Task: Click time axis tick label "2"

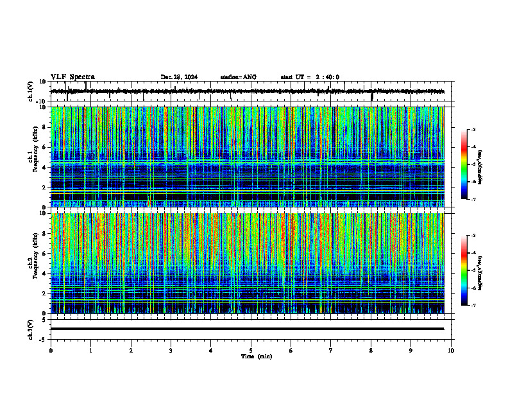Action: (x=131, y=351)
